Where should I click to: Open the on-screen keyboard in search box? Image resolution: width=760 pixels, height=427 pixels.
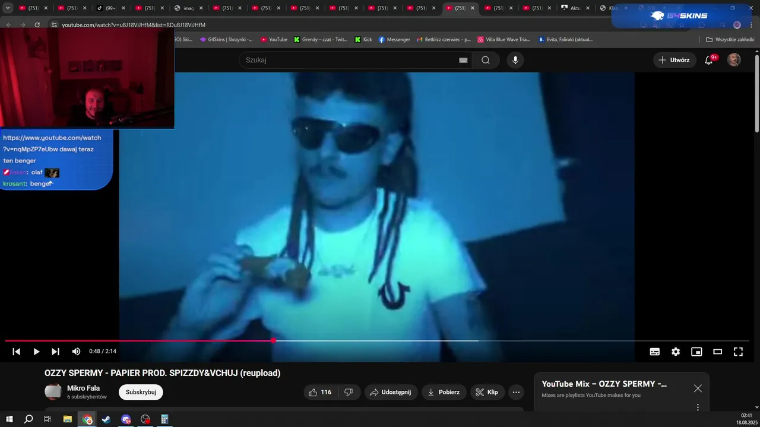[x=463, y=60]
